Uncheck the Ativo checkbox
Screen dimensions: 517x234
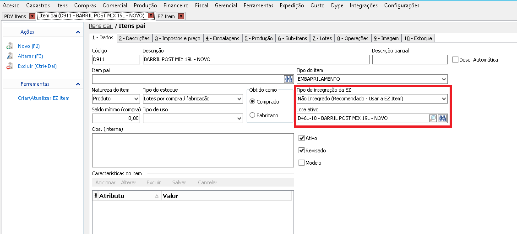(x=301, y=138)
